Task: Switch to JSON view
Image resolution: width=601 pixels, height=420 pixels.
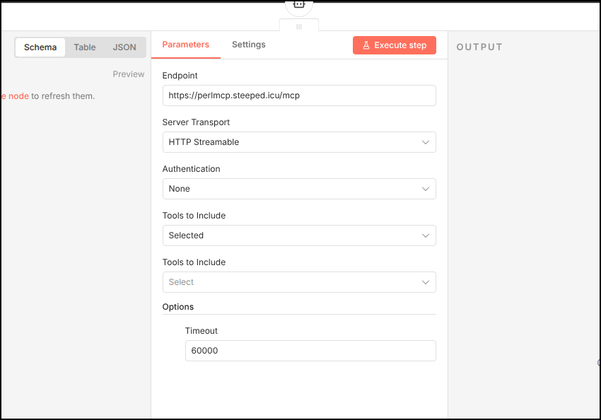Action: pos(124,47)
